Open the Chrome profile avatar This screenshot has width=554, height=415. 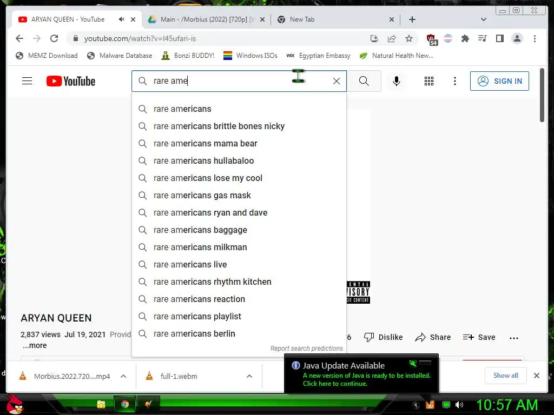click(x=517, y=38)
